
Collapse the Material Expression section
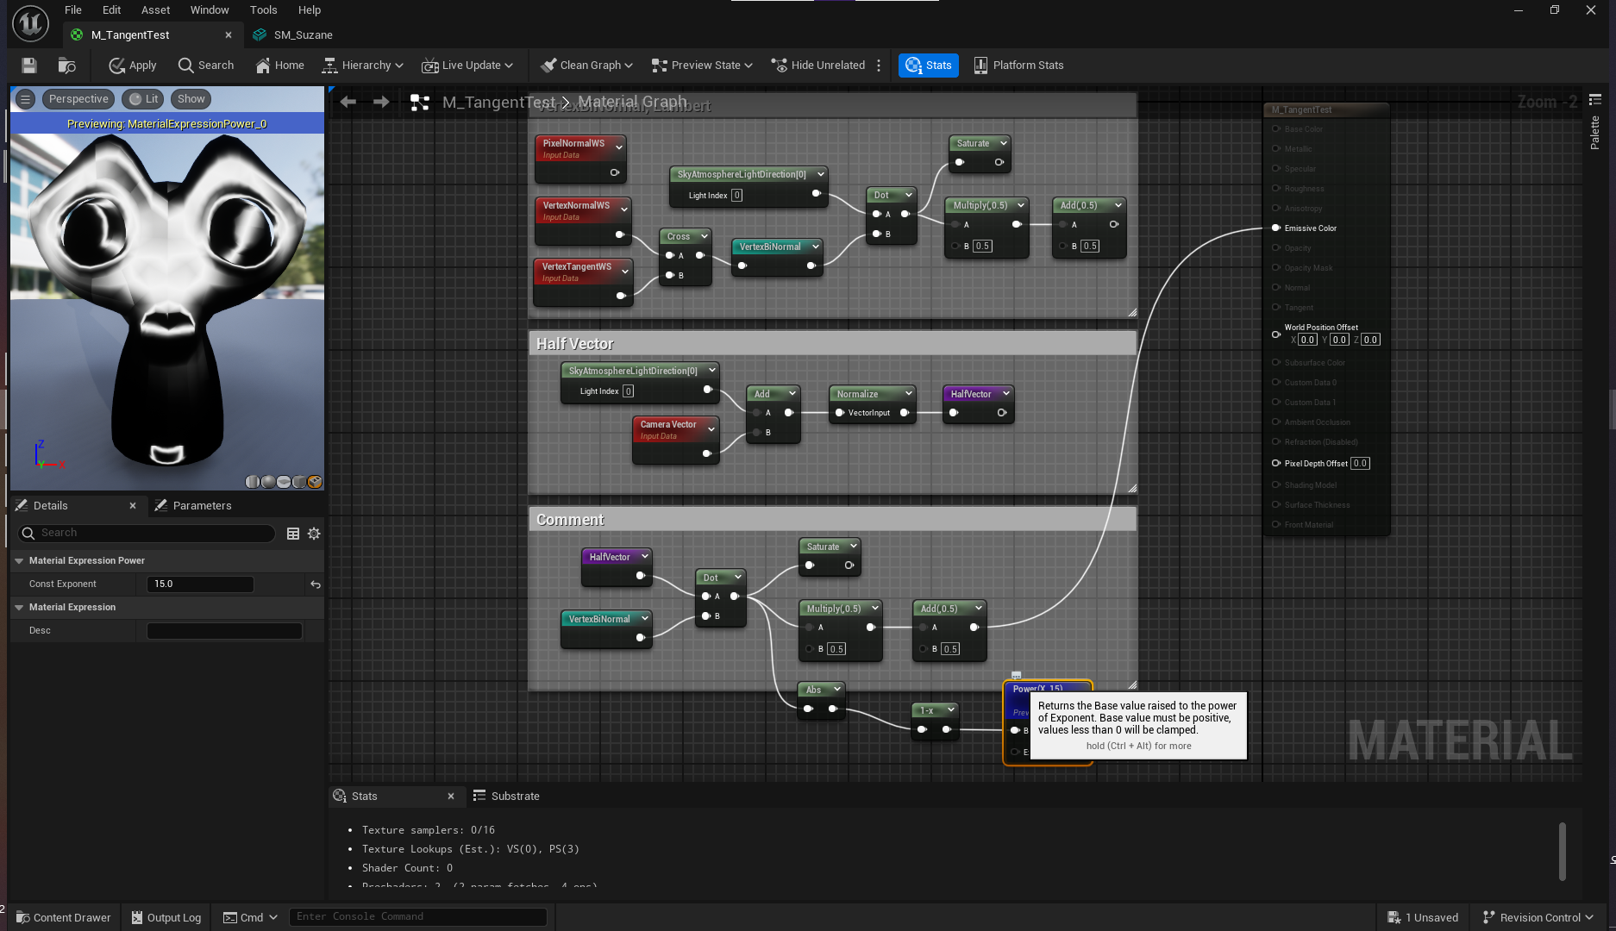click(x=19, y=608)
